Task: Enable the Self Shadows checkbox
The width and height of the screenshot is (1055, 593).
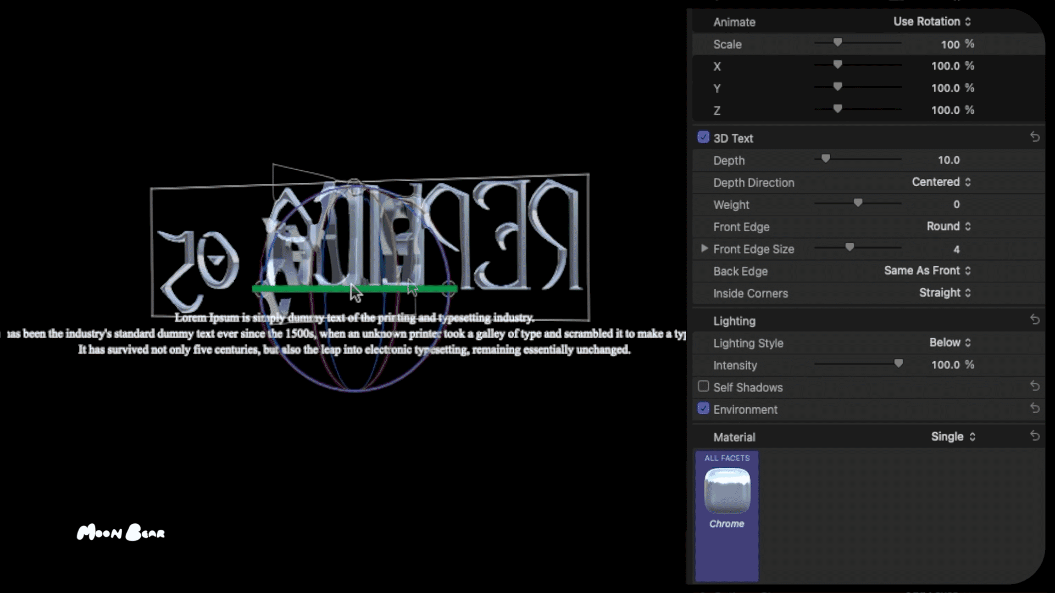Action: 703,387
